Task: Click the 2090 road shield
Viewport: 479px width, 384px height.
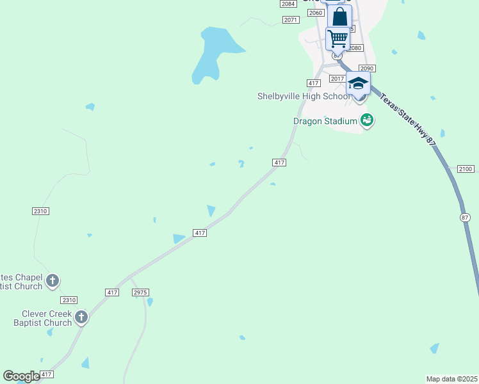Action: pyautogui.click(x=367, y=68)
